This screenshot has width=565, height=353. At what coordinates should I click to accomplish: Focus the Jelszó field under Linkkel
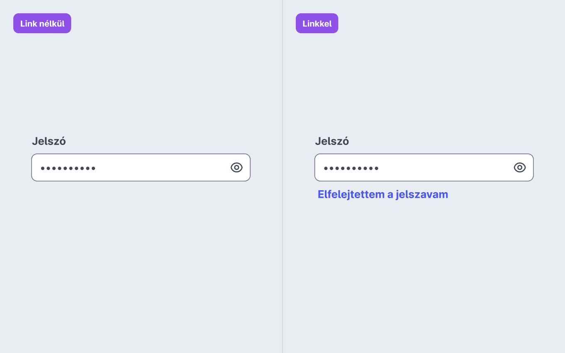pos(424,167)
